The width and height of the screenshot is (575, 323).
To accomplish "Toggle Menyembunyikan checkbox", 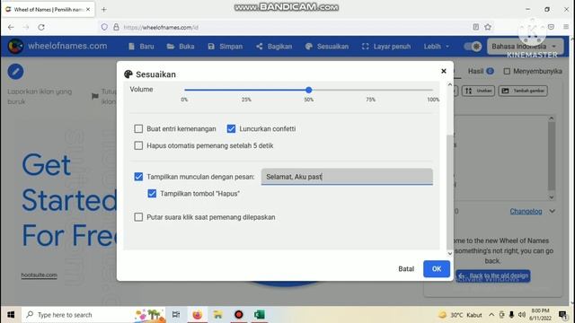I will pyautogui.click(x=507, y=71).
